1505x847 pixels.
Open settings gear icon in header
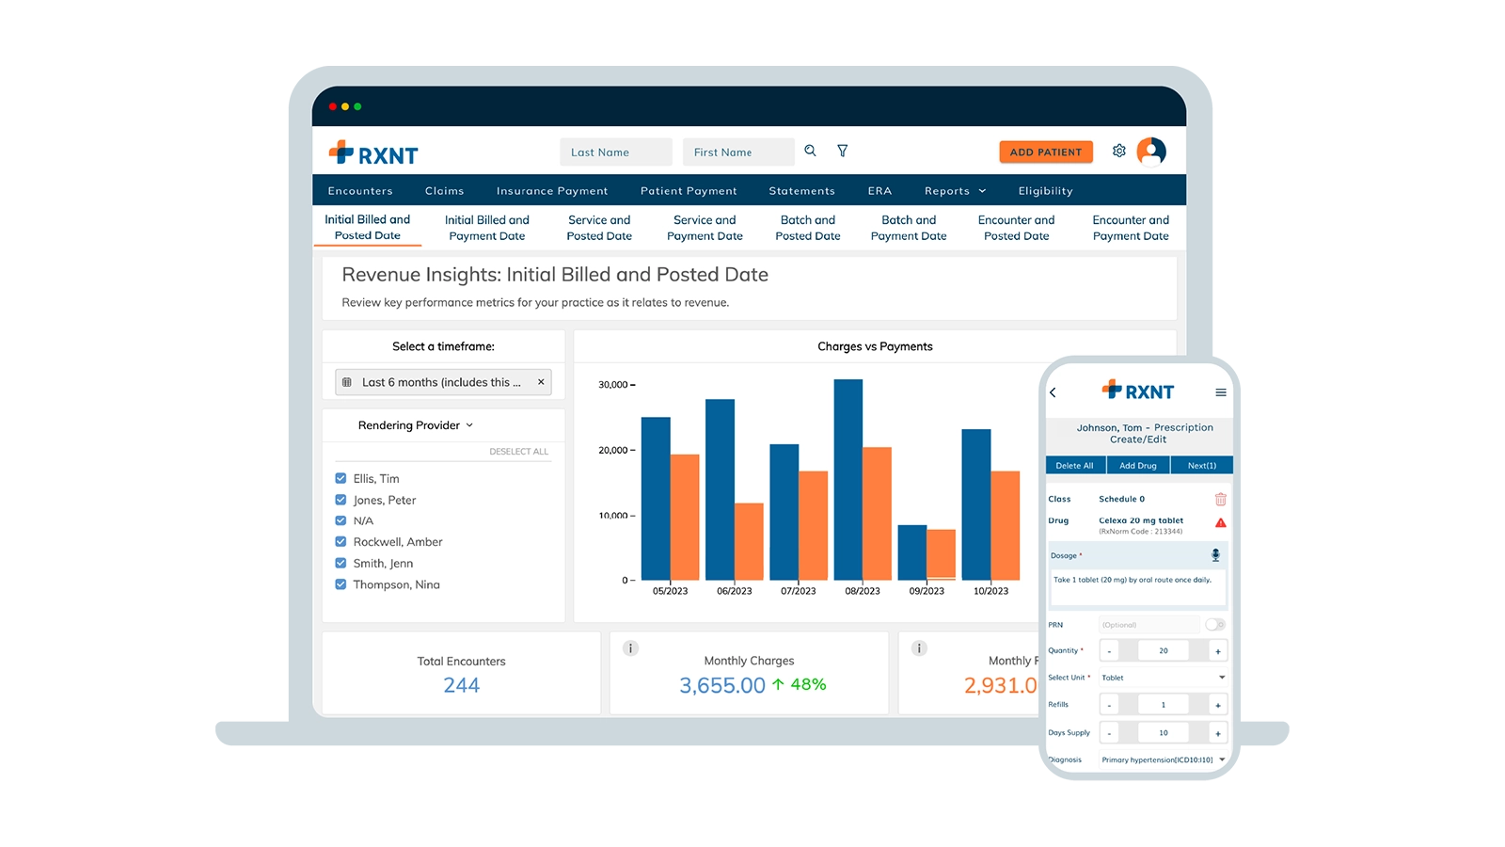1119,151
